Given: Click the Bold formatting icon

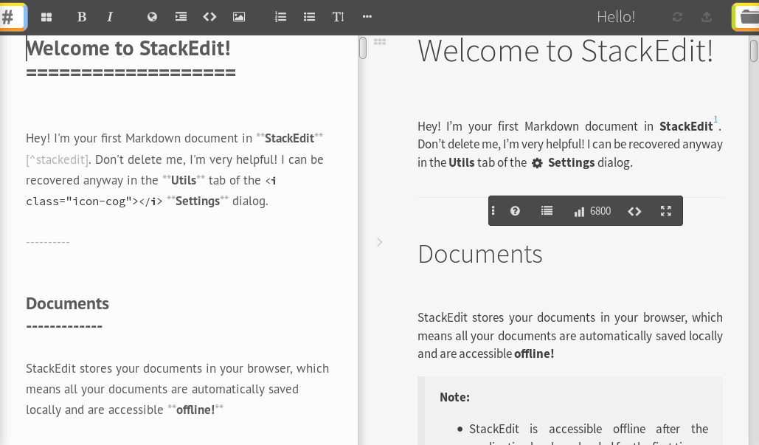Looking at the screenshot, I should pos(82,17).
